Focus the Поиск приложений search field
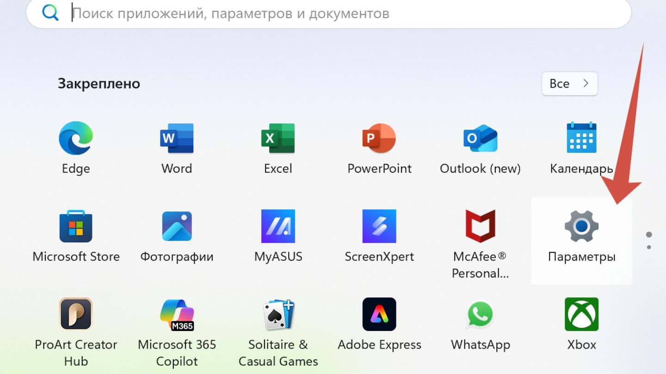This screenshot has width=666, height=374. coord(329,13)
